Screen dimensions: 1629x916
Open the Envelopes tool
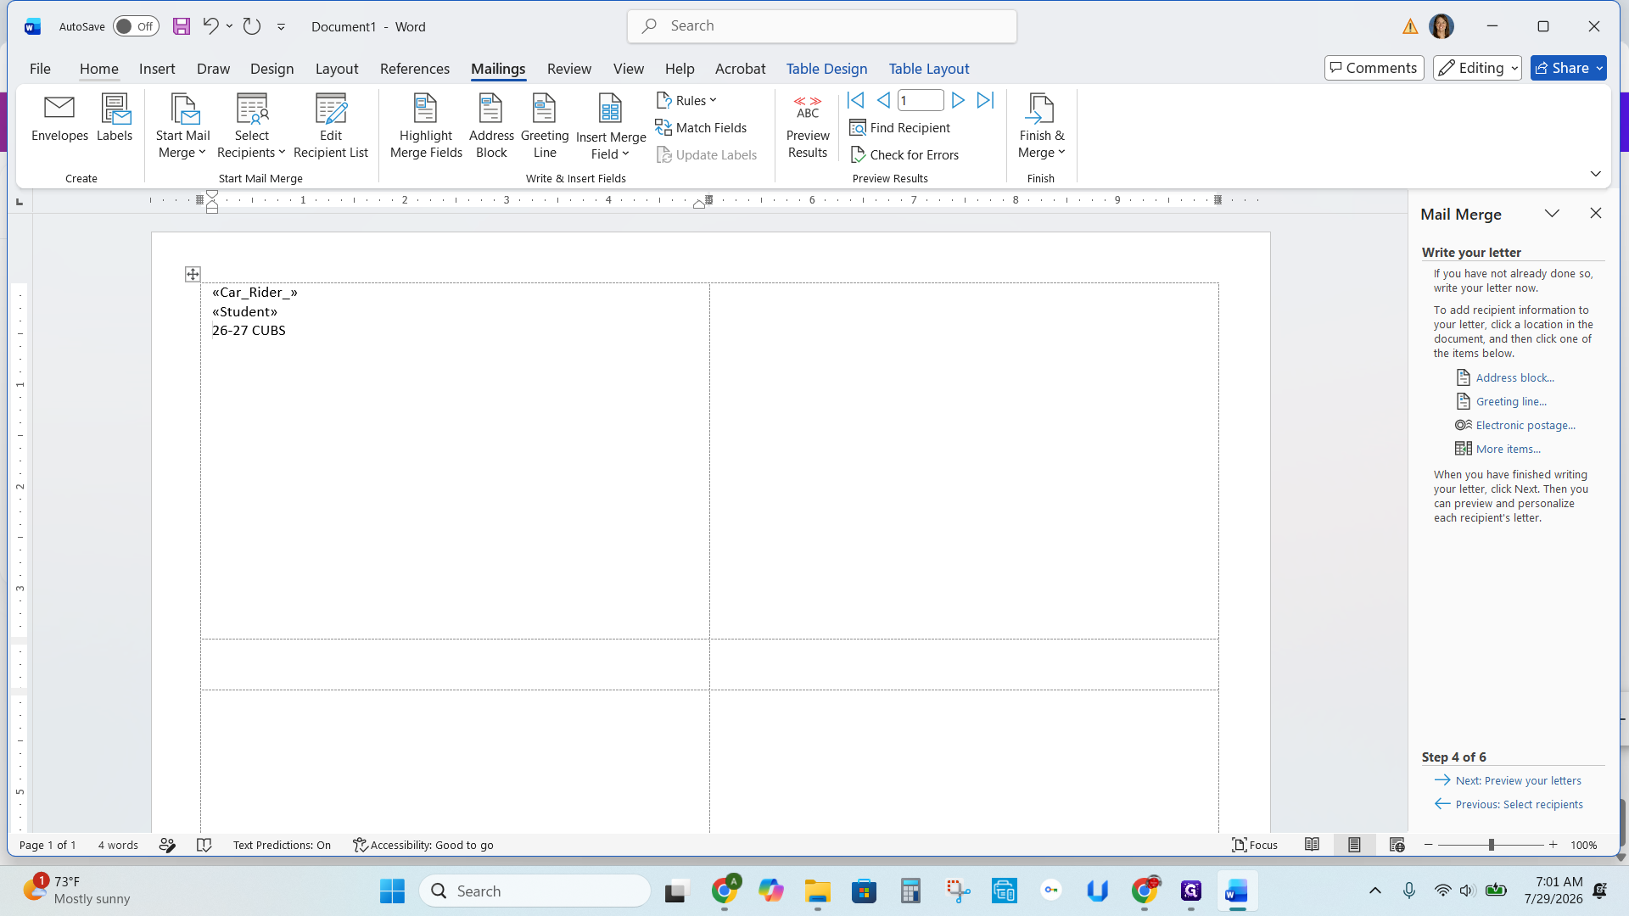(x=59, y=119)
